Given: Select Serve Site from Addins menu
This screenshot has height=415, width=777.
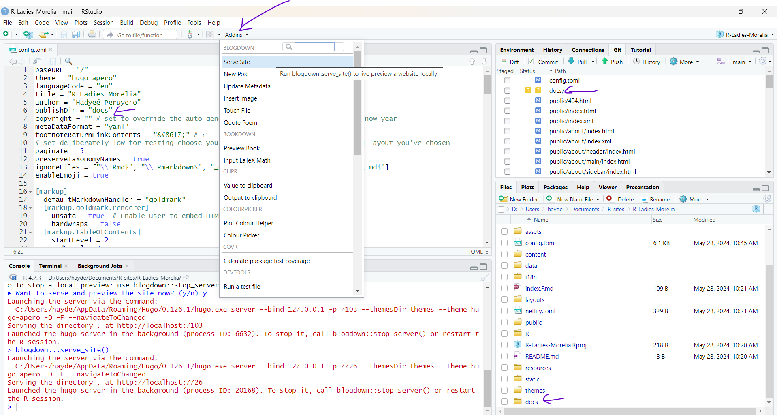Looking at the screenshot, I should [237, 62].
